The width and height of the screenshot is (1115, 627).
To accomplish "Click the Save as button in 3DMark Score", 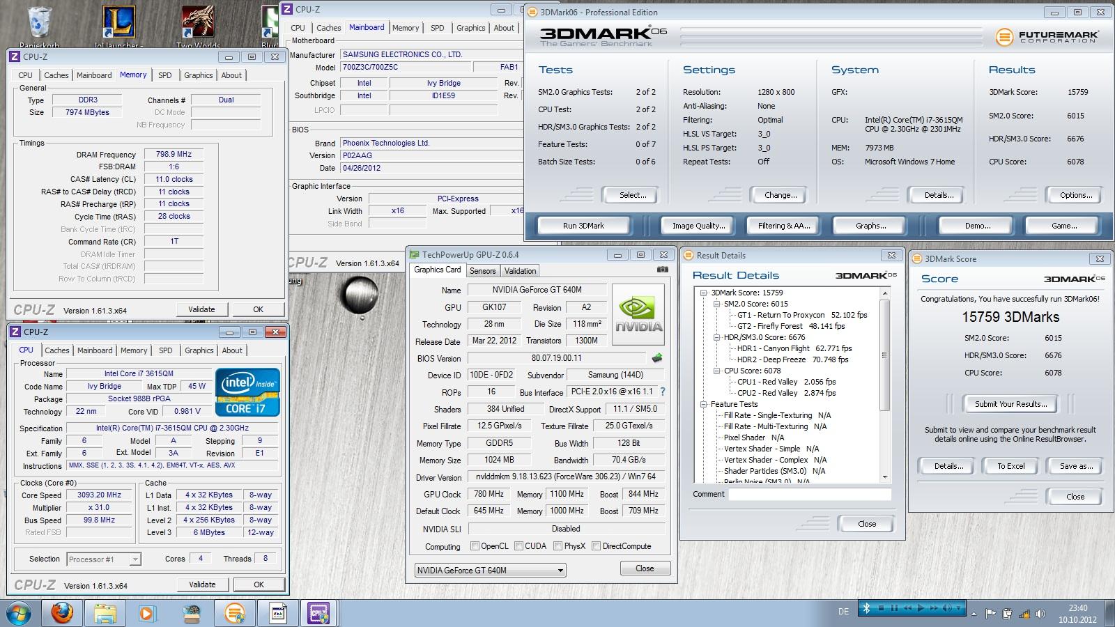I will [1076, 466].
